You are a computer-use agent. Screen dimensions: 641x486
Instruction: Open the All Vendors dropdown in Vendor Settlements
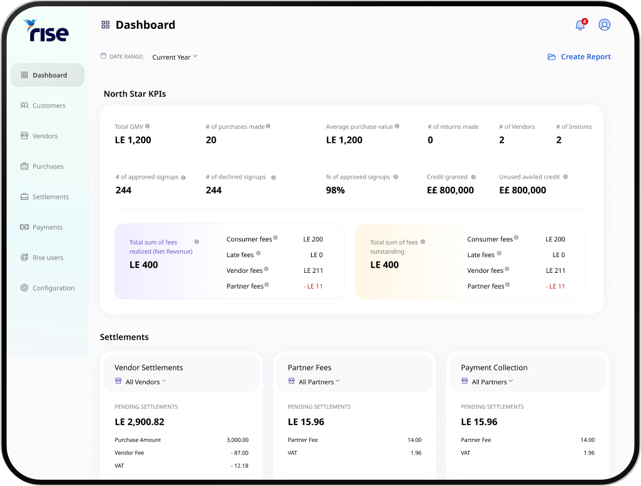145,382
